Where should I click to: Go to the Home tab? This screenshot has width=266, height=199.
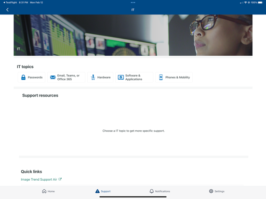point(48,191)
